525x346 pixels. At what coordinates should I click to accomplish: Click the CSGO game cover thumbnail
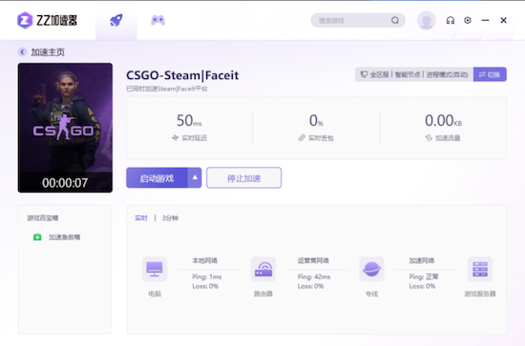coord(65,128)
